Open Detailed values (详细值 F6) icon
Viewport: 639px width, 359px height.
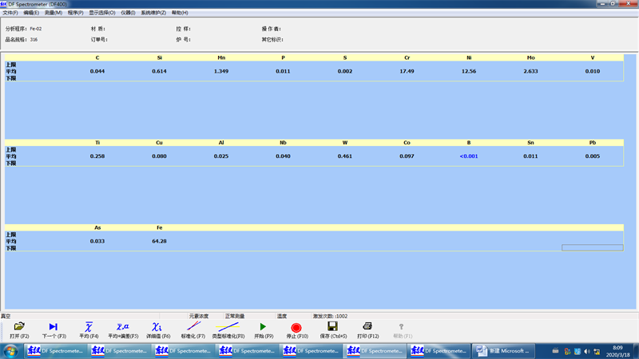coord(157,328)
